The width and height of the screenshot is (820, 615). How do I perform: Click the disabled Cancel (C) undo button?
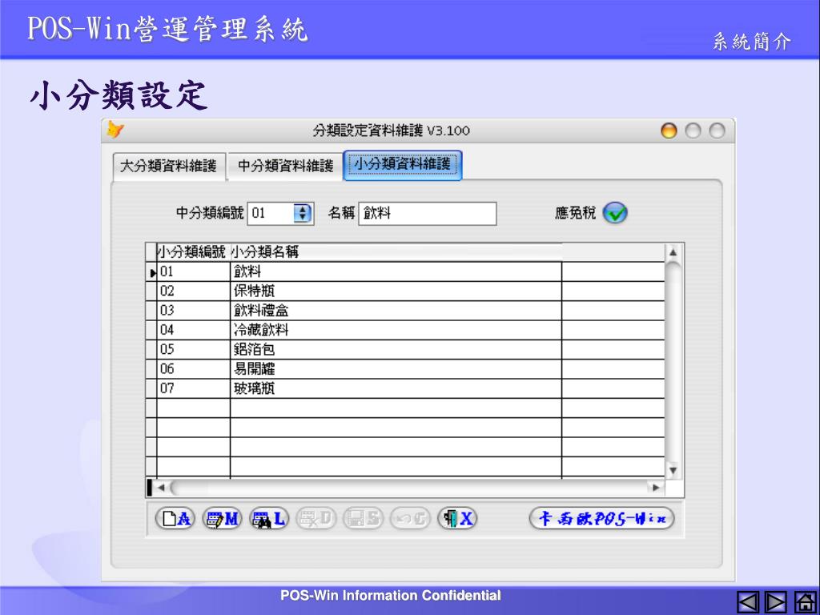pyautogui.click(x=411, y=519)
